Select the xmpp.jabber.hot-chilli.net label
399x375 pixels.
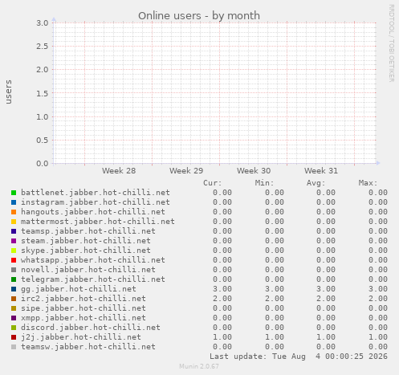tap(83, 318)
